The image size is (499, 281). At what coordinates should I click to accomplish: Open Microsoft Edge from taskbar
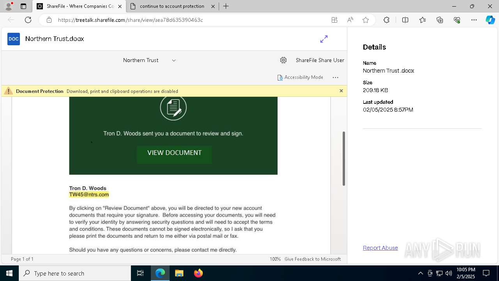point(160,273)
